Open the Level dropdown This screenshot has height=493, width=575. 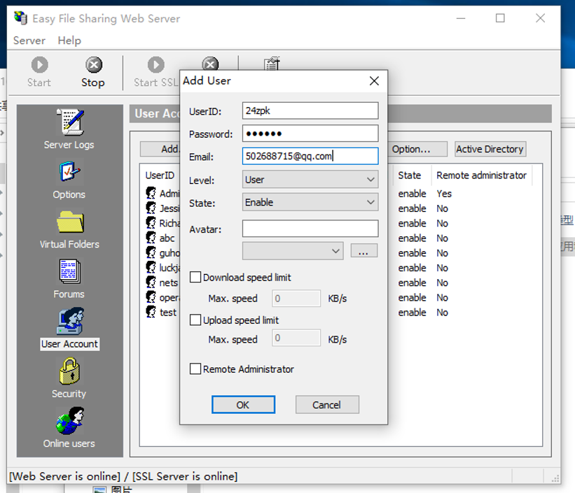pyautogui.click(x=310, y=180)
